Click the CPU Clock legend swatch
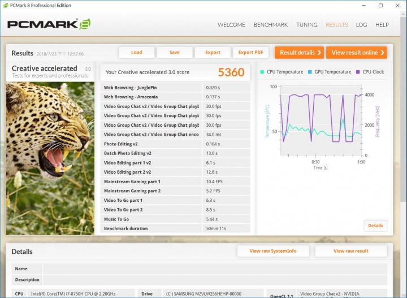407x298 pixels. point(358,72)
